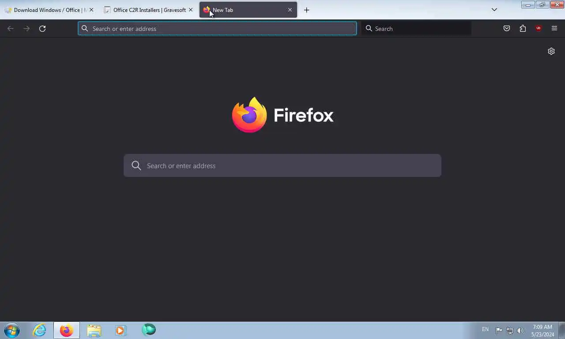The height and width of the screenshot is (339, 565).
Task: Launch Internet Explorer from taskbar
Action: coord(39,330)
